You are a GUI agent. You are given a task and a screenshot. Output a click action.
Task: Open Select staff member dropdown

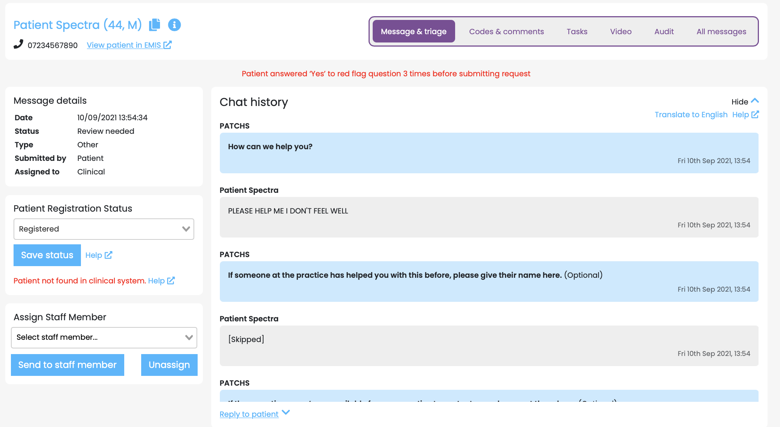click(x=104, y=338)
